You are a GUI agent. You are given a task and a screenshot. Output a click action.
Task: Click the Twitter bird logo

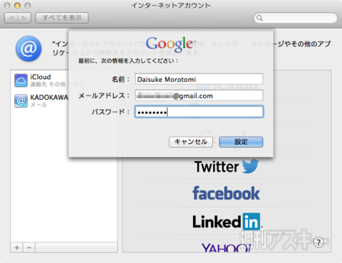click(x=250, y=166)
